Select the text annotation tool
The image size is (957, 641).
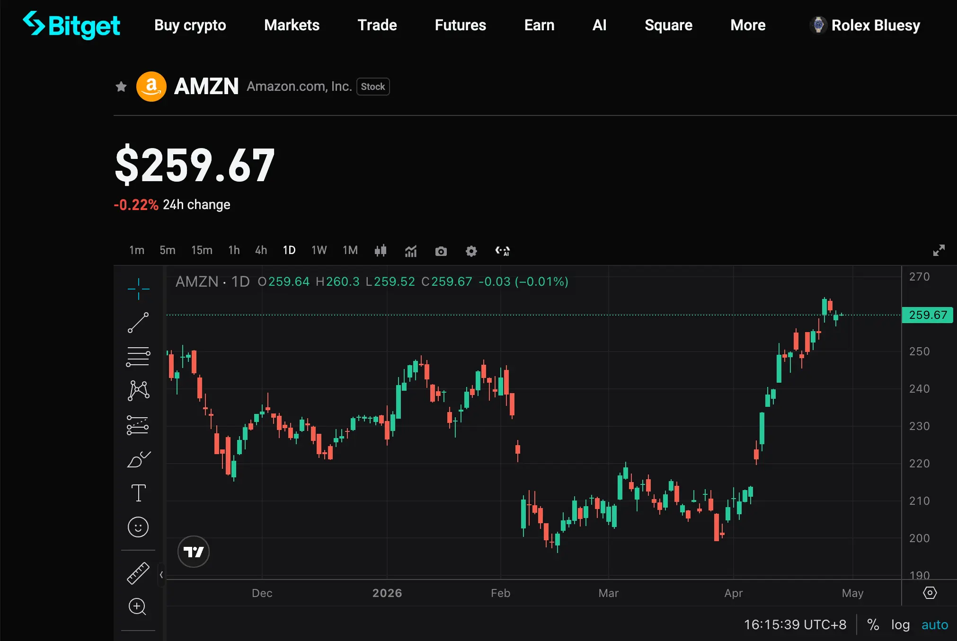click(x=138, y=493)
